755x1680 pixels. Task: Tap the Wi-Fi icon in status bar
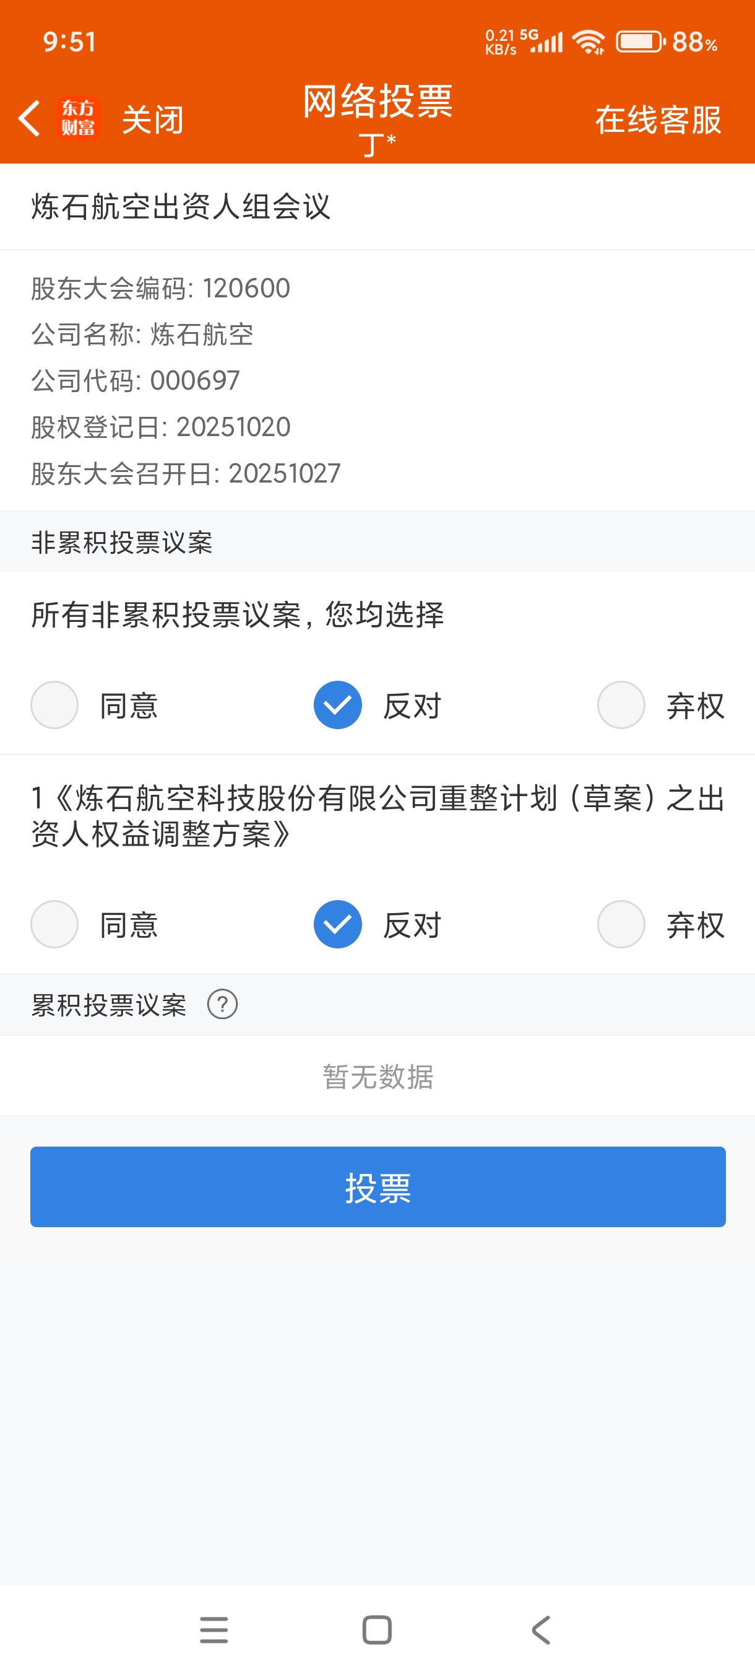(589, 42)
